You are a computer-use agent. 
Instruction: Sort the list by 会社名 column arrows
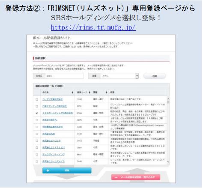72,93
